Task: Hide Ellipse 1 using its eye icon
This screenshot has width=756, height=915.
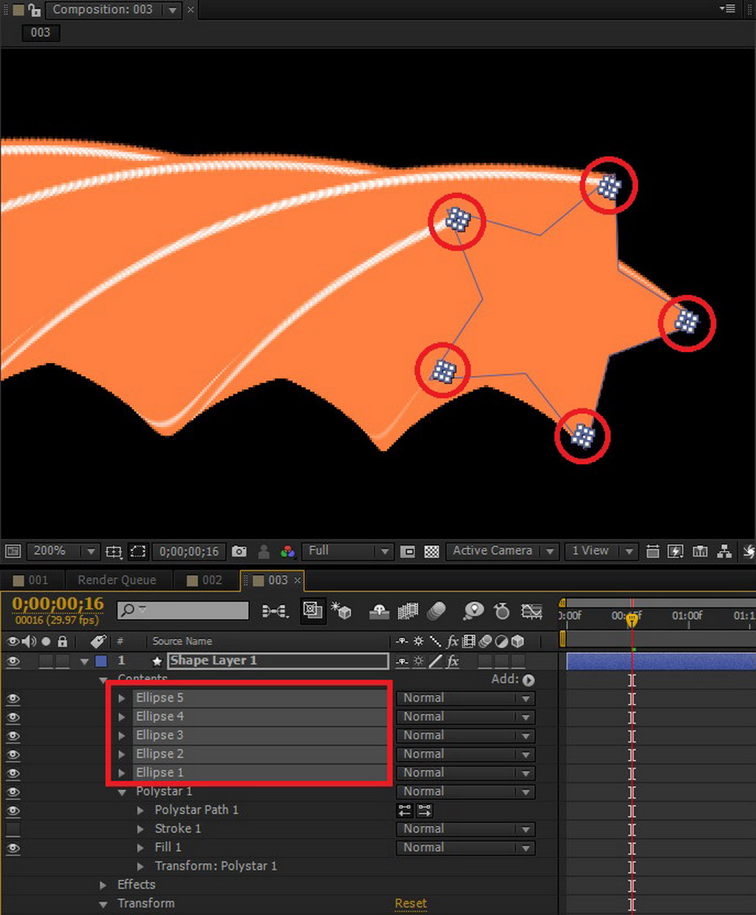Action: 13,773
